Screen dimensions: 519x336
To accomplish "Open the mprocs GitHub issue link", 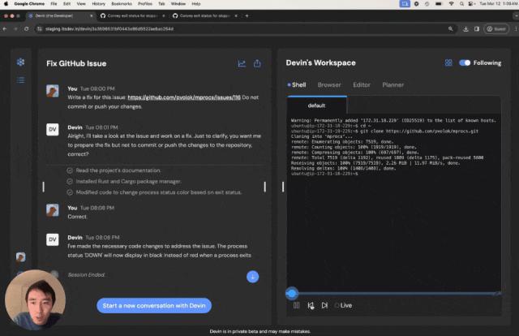I will click(184, 97).
